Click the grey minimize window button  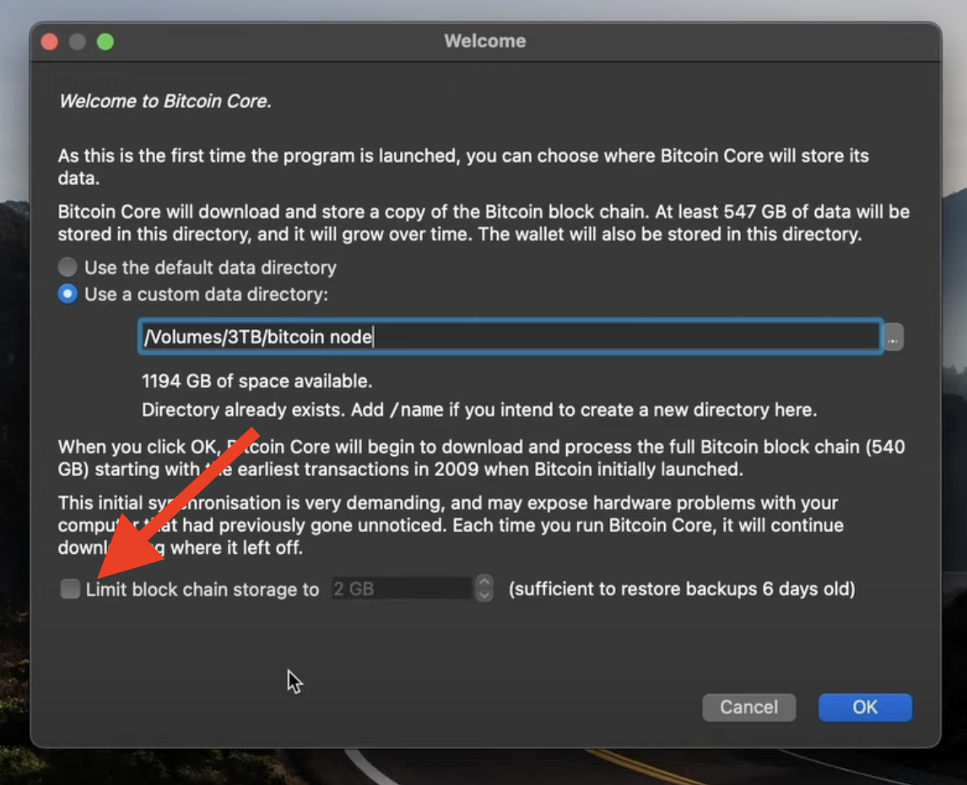point(77,41)
